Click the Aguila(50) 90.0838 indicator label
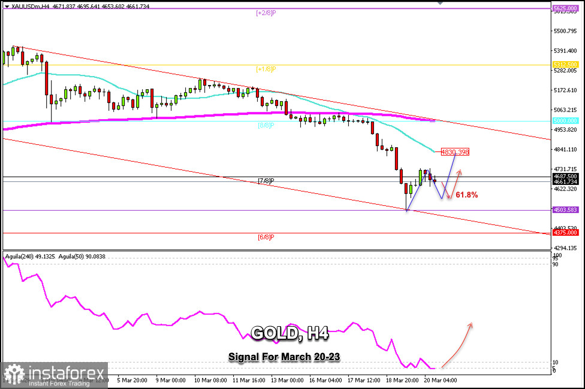The image size is (585, 389). pos(82,257)
